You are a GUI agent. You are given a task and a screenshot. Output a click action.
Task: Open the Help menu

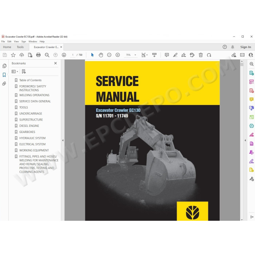pos(42,42)
